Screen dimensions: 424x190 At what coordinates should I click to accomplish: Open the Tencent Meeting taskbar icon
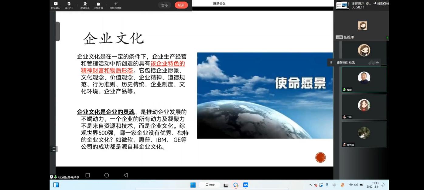coord(246,185)
